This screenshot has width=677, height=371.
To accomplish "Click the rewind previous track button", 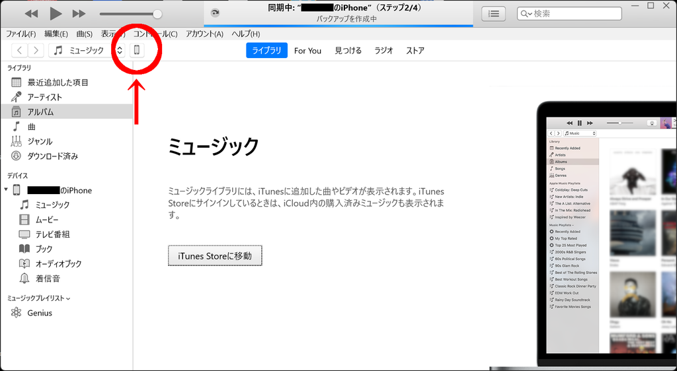I will point(31,14).
